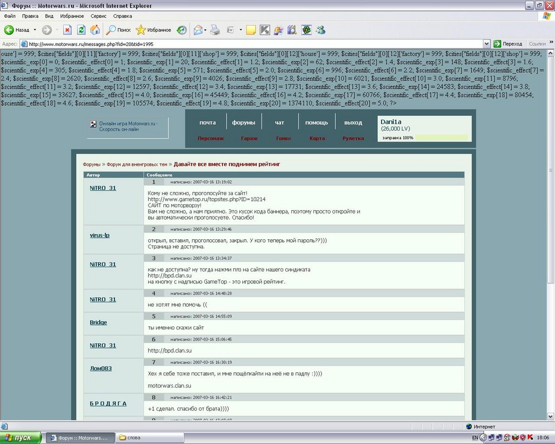555x444 pixels.
Task: Print the current page
Action: pos(215,30)
